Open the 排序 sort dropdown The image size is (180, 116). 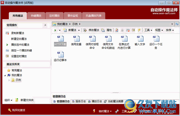pos(170,30)
